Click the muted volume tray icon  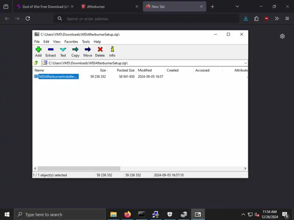[x=257, y=215]
